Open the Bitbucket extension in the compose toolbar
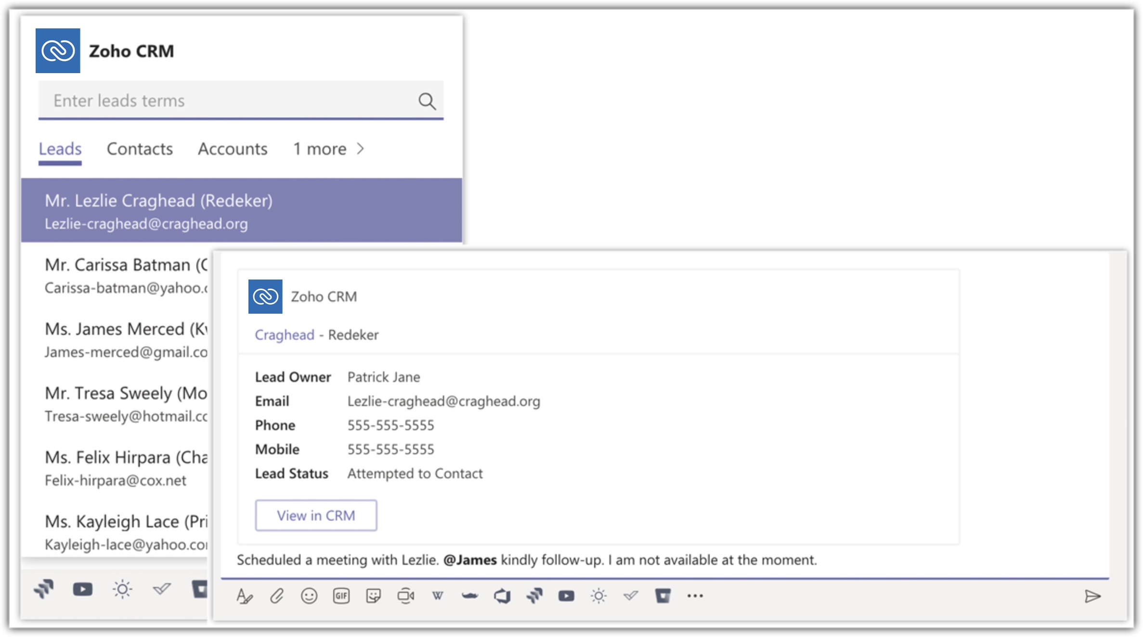The width and height of the screenshot is (1143, 637). coord(663,596)
